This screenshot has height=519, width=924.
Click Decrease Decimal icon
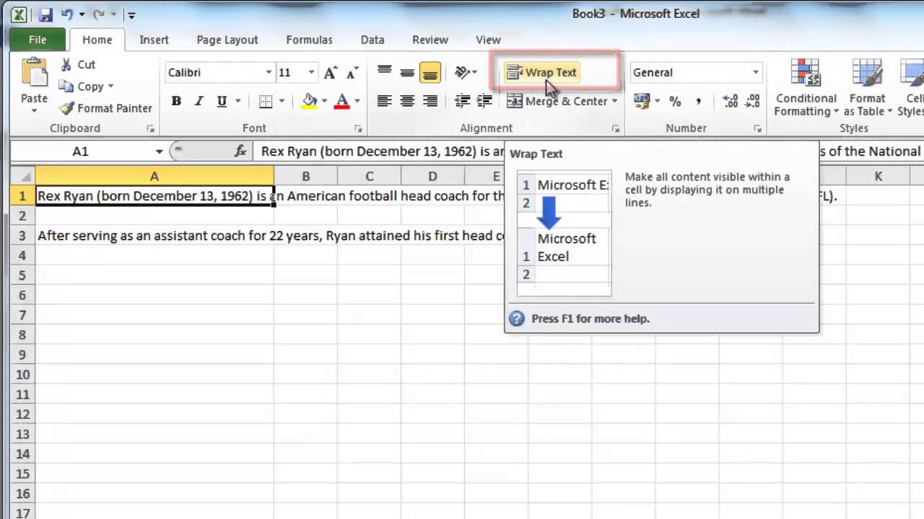tap(752, 101)
